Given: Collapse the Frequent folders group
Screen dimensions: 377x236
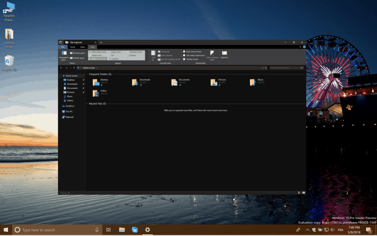Looking at the screenshot, I should point(87,74).
